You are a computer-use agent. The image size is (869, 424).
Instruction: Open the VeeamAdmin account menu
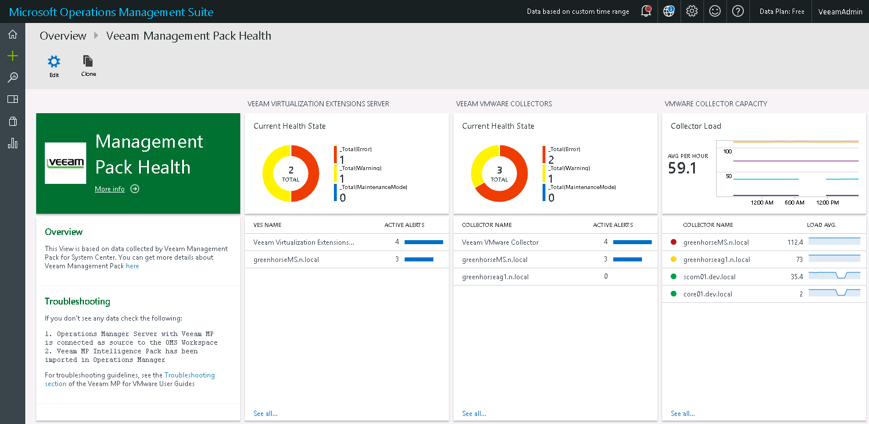[x=840, y=11]
